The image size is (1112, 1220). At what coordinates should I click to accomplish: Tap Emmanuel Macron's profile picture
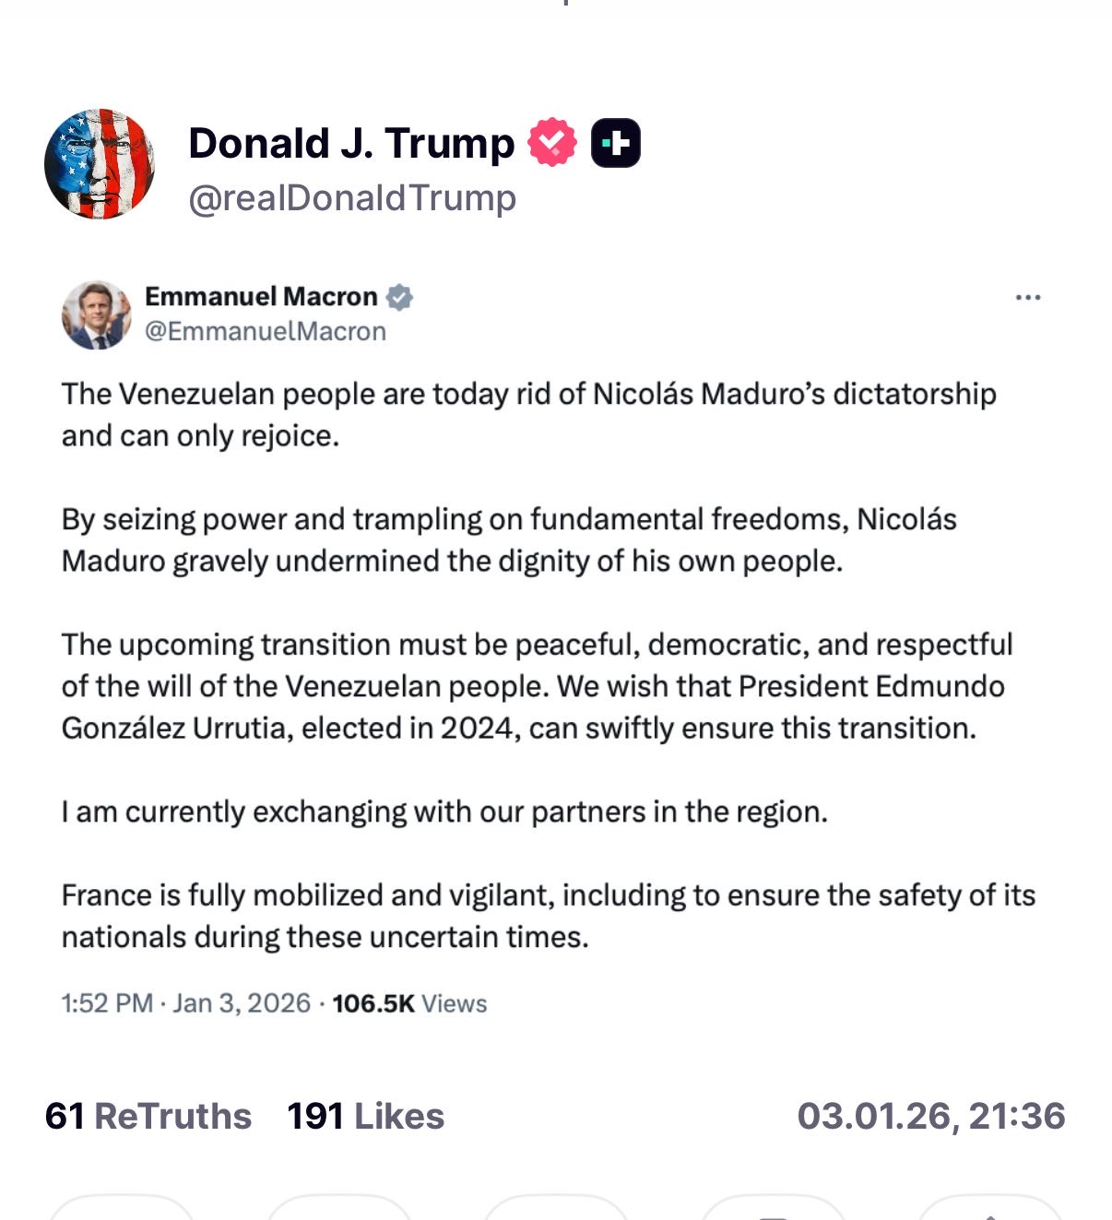(97, 314)
